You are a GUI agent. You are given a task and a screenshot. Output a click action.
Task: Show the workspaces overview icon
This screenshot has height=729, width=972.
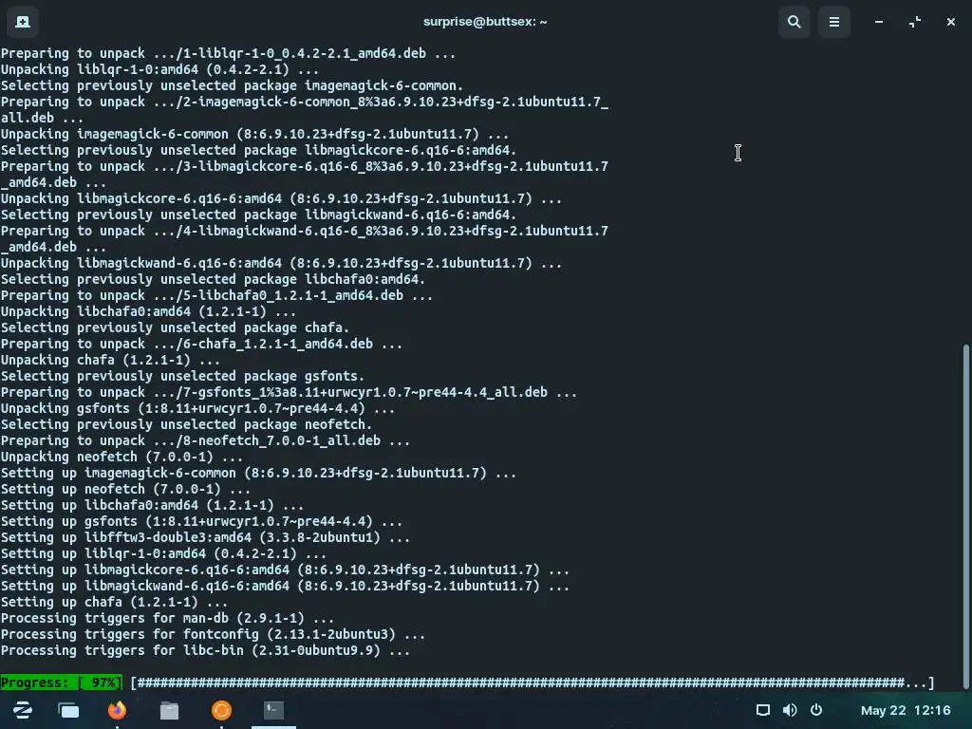pyautogui.click(x=68, y=710)
